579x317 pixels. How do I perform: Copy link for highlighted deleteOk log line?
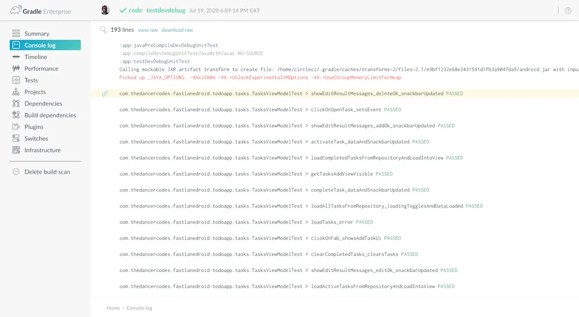(x=105, y=93)
